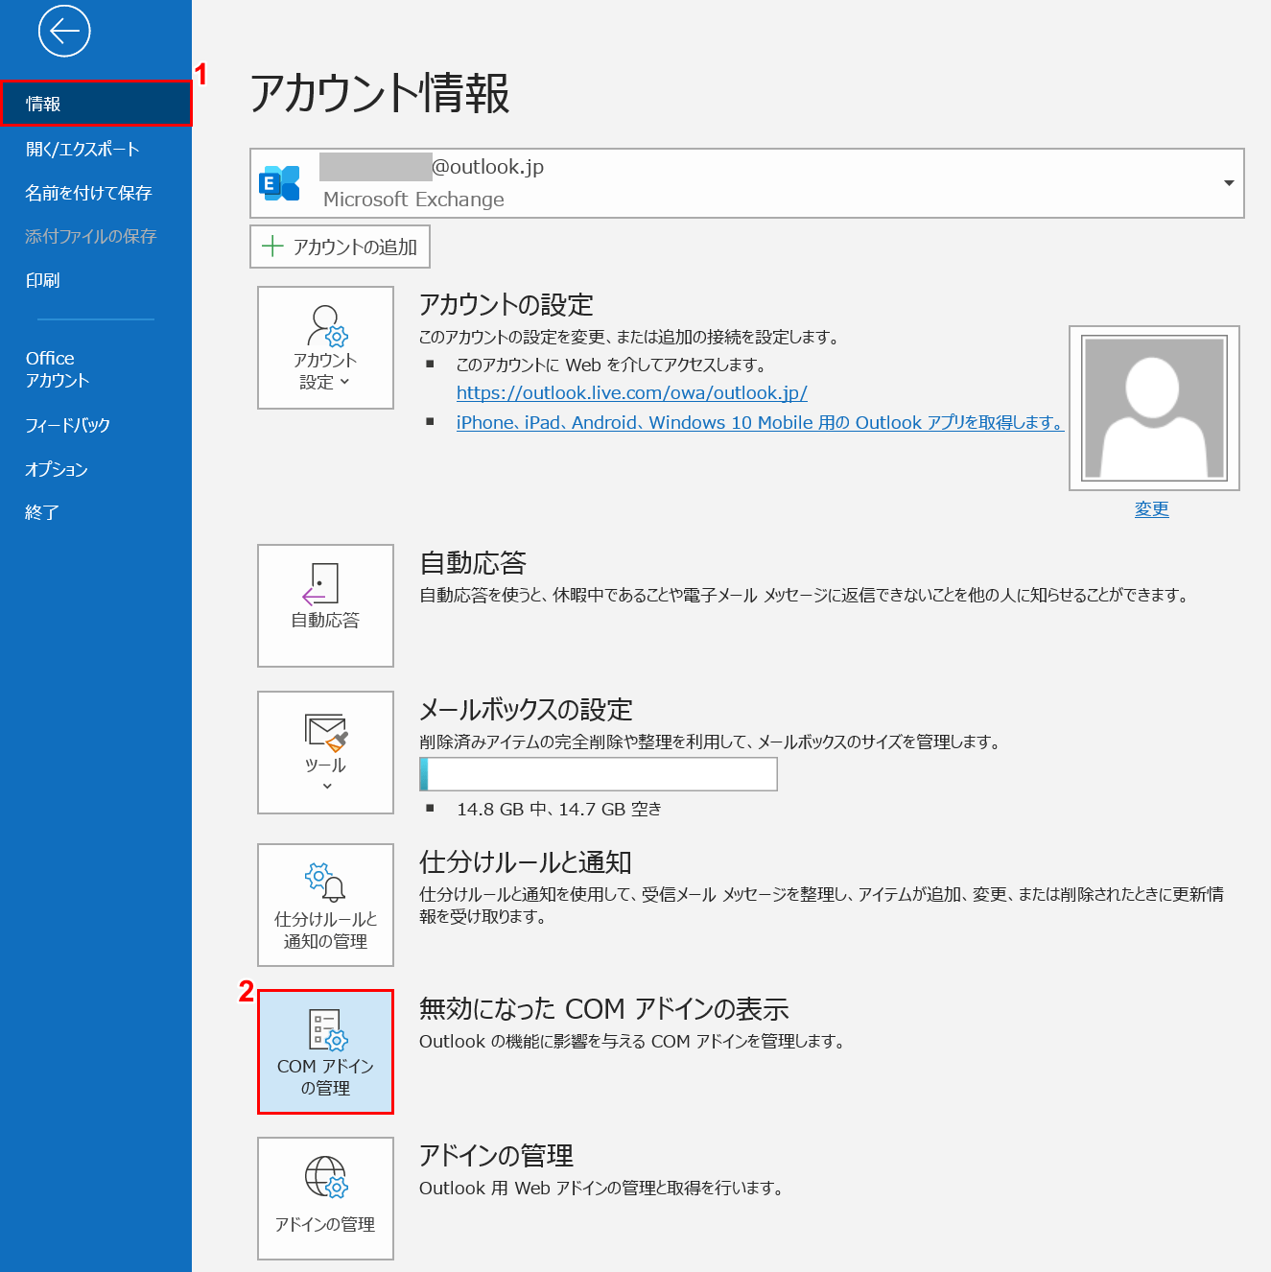Click the plus icon for アカウントの追加
This screenshot has height=1272, width=1271.
tap(272, 247)
